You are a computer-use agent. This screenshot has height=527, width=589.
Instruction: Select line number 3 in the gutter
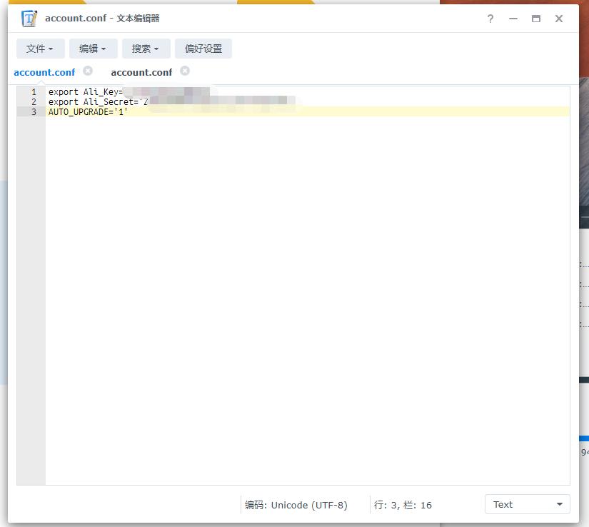pos(34,111)
